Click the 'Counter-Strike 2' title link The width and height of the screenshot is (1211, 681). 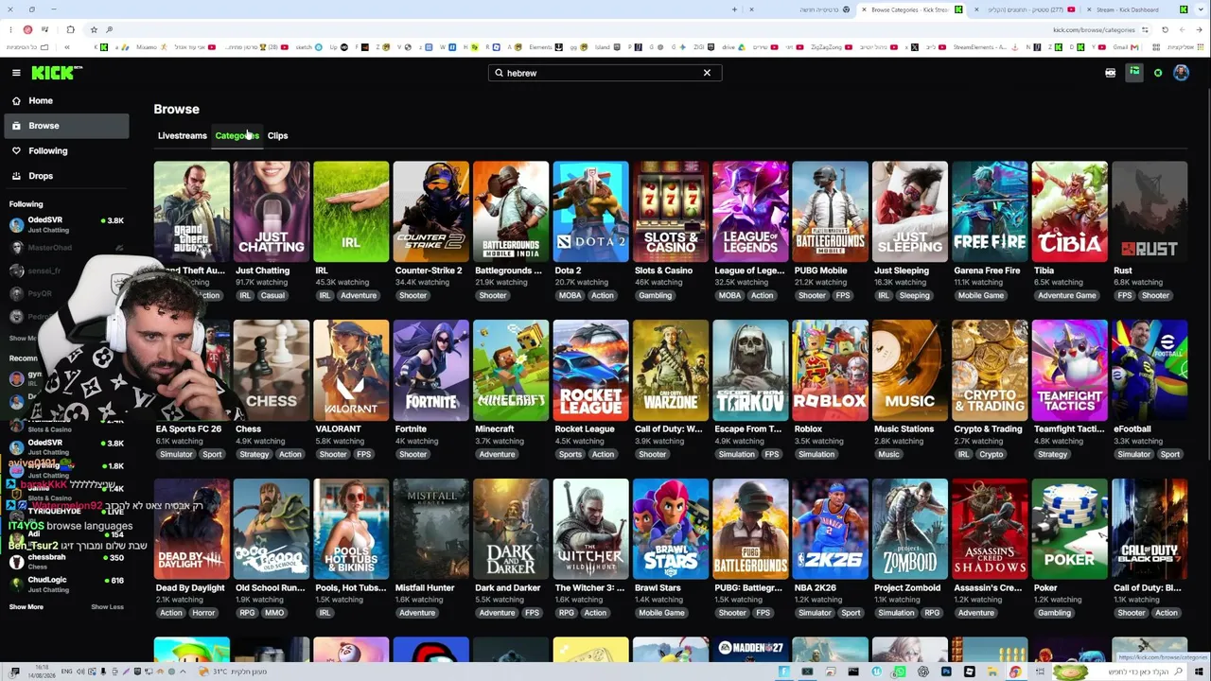click(x=429, y=271)
